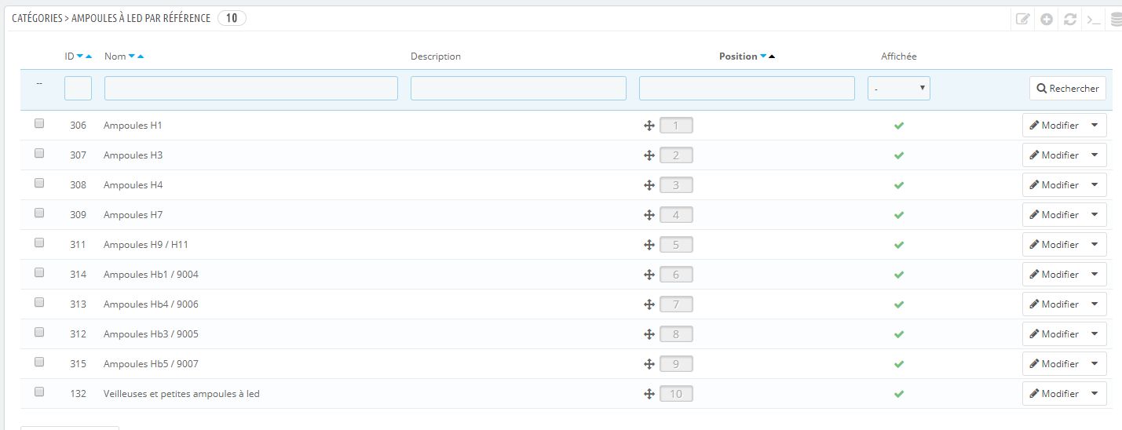The height and width of the screenshot is (430, 1122).
Task: Sort Position column ascending arrow
Action: [x=773, y=56]
